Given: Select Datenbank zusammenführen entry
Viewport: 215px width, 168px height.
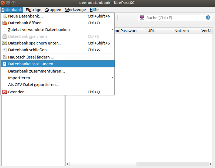Looking at the screenshot, I should click(x=37, y=71).
